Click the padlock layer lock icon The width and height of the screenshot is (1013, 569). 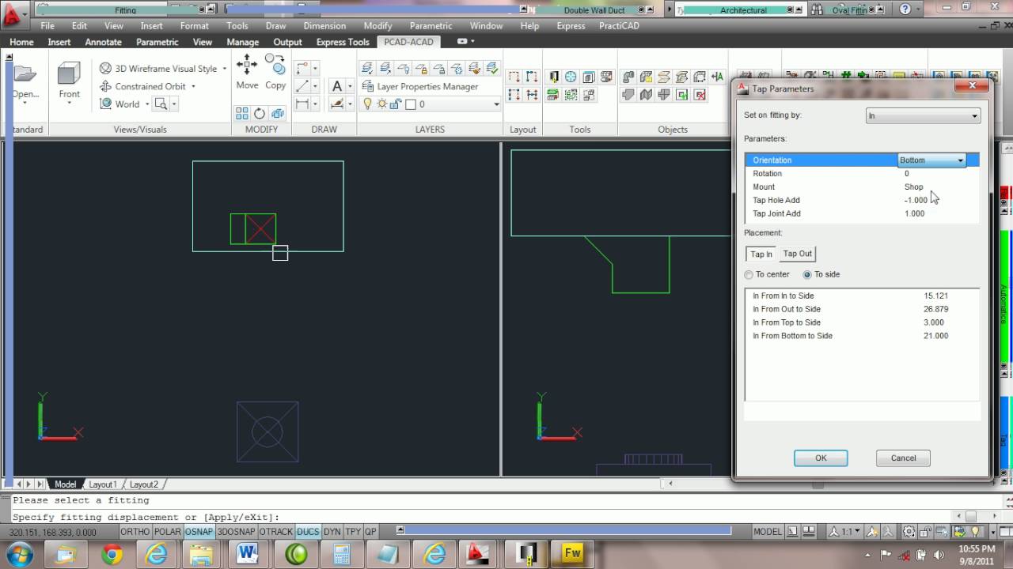point(396,104)
